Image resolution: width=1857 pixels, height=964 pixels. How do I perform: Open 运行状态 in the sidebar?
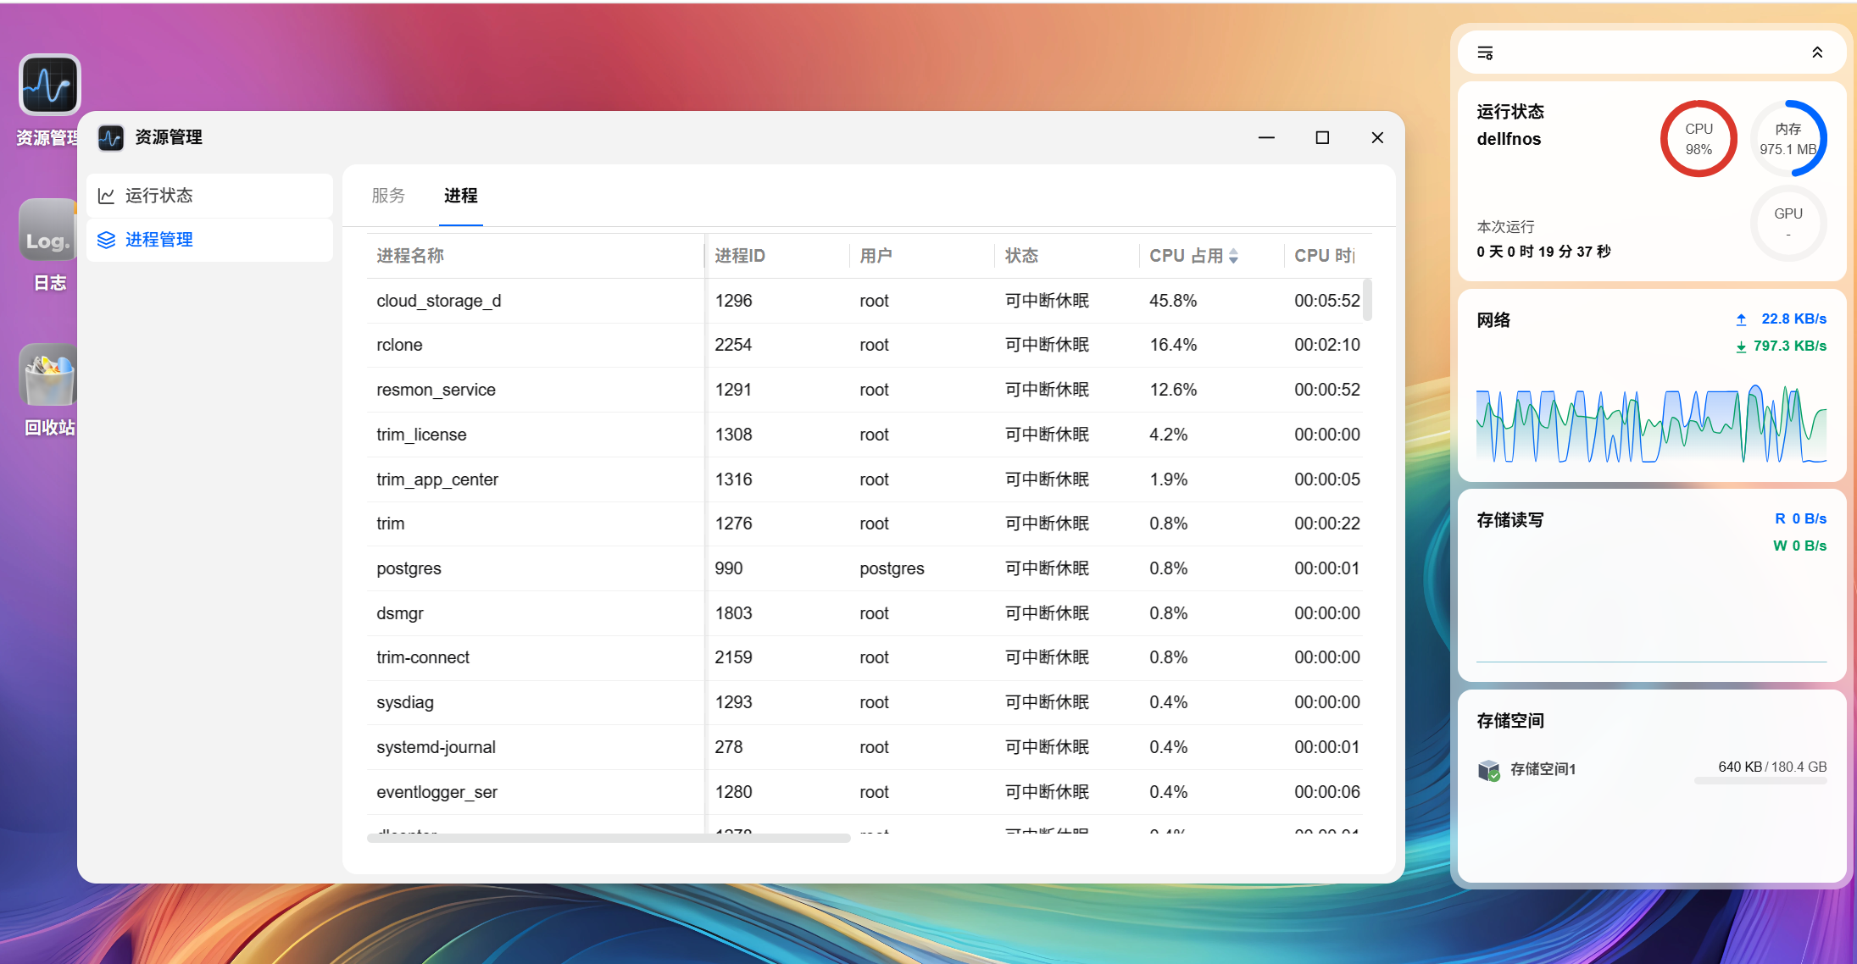click(x=210, y=196)
